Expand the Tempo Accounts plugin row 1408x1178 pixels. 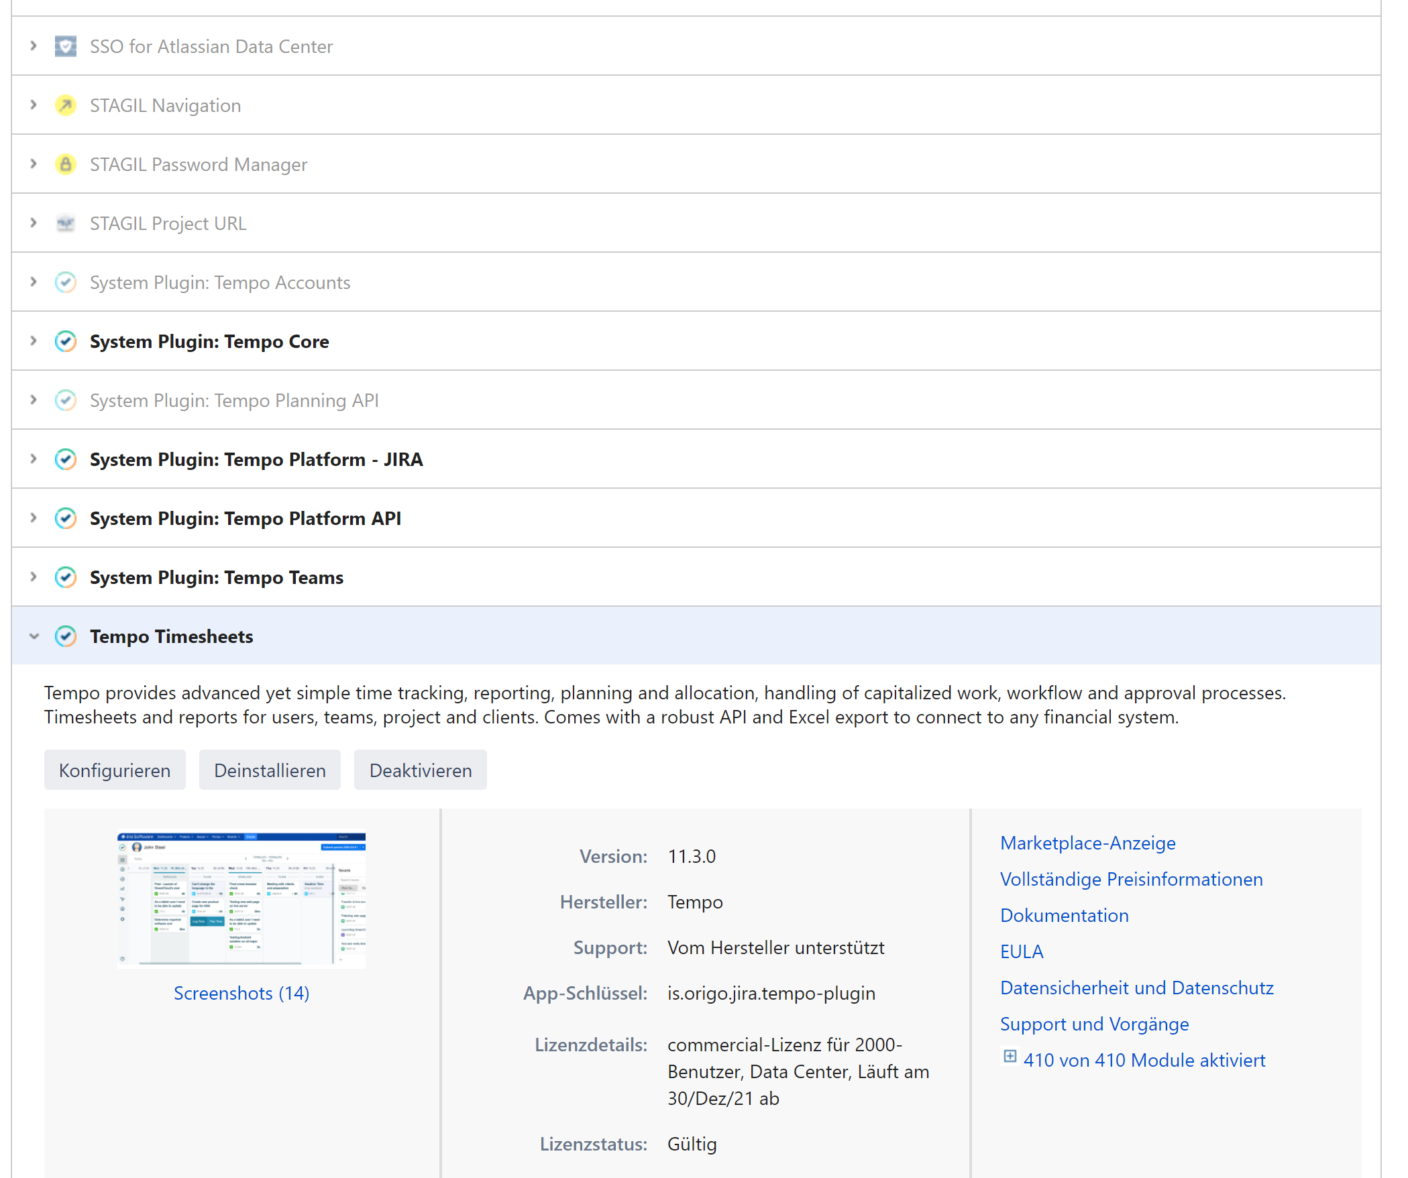(34, 282)
